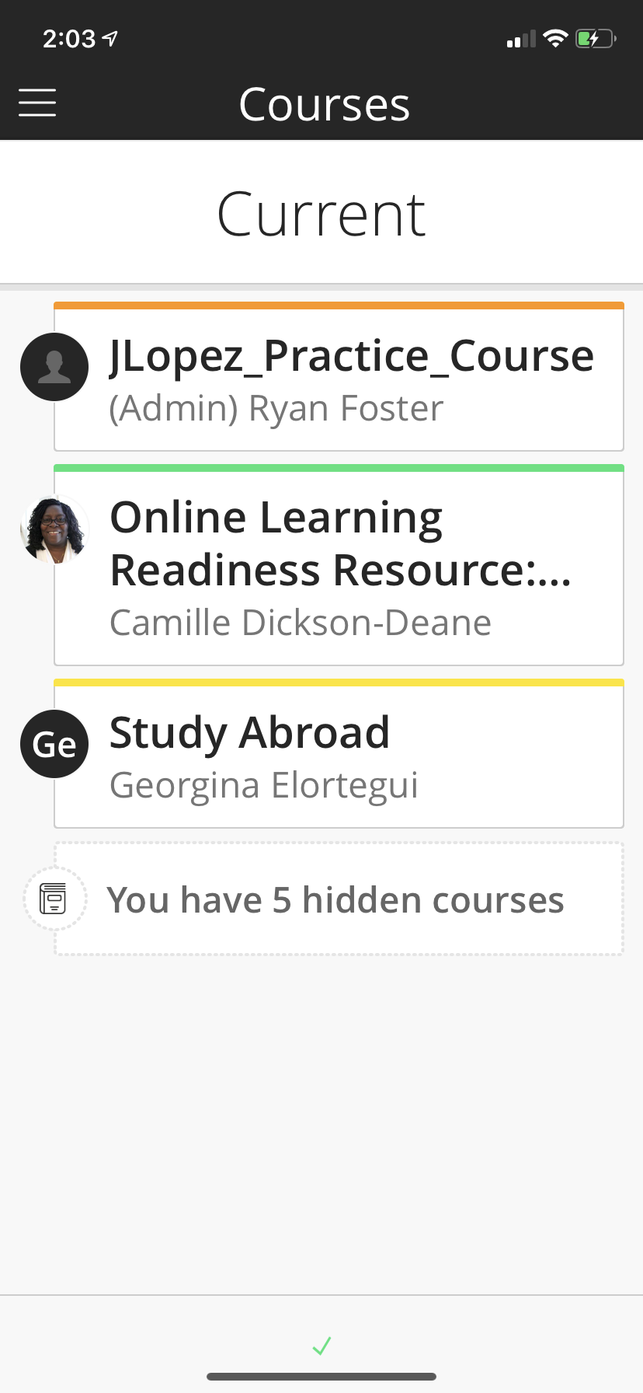Click the orange color bar above JLopez_Practice_Course
The height and width of the screenshot is (1393, 643).
(339, 305)
